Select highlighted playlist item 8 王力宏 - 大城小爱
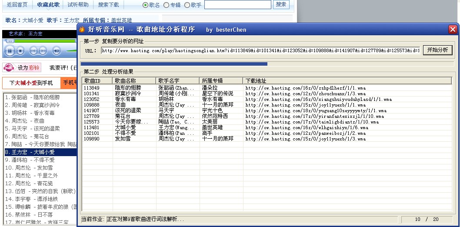 pos(40,152)
